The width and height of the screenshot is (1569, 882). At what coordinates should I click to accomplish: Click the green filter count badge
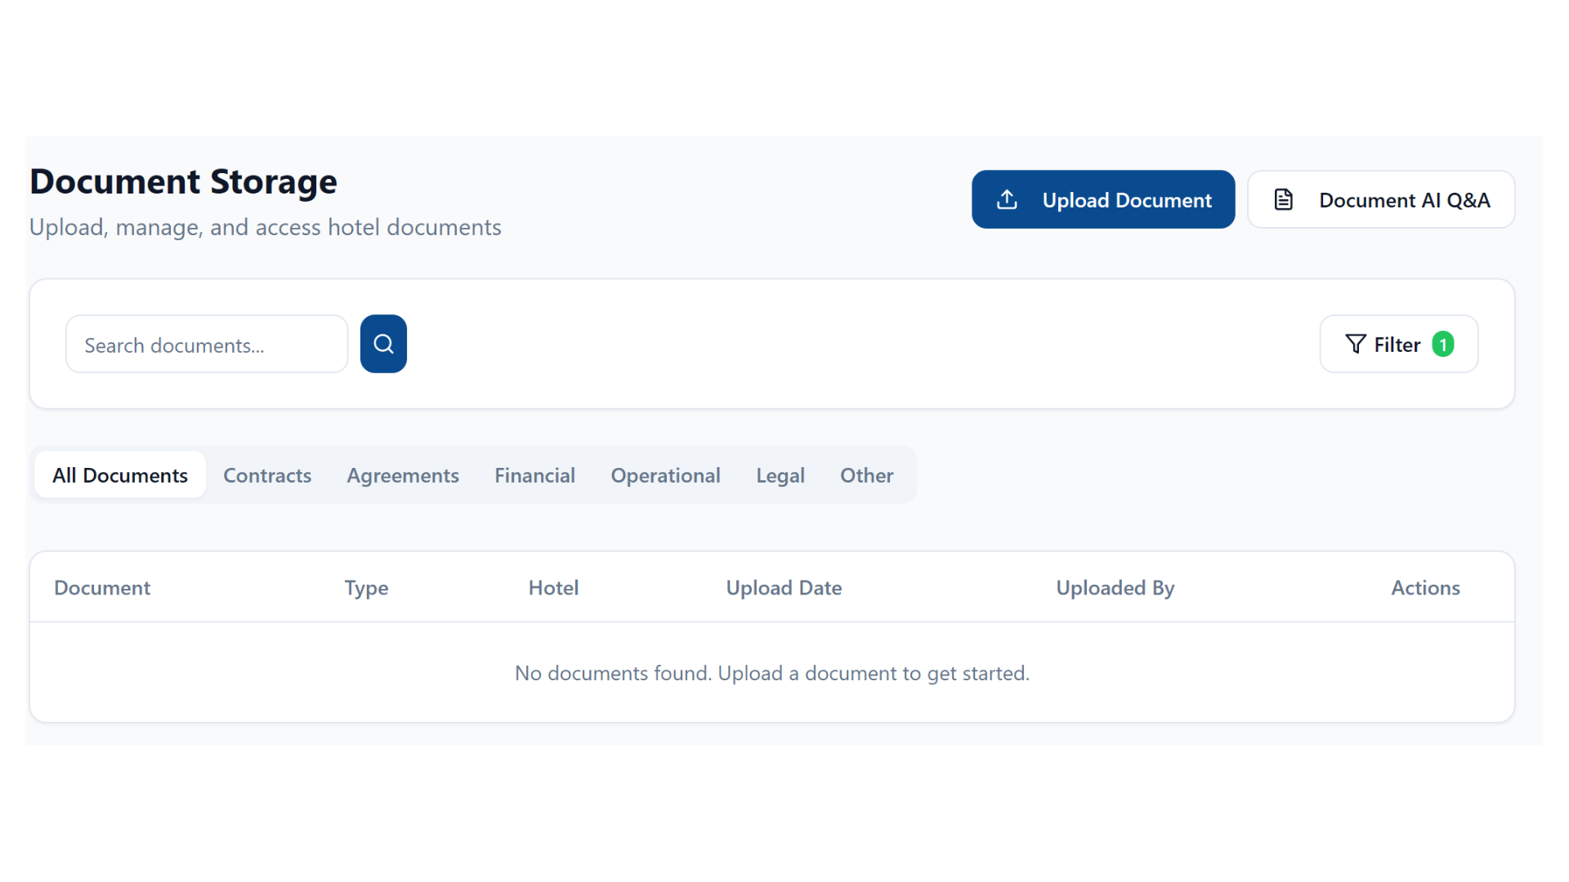coord(1442,344)
